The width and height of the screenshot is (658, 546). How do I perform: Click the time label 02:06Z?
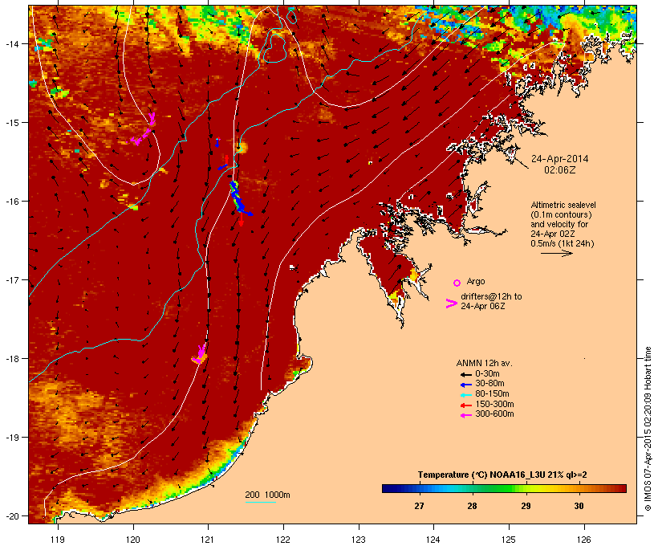click(x=560, y=170)
